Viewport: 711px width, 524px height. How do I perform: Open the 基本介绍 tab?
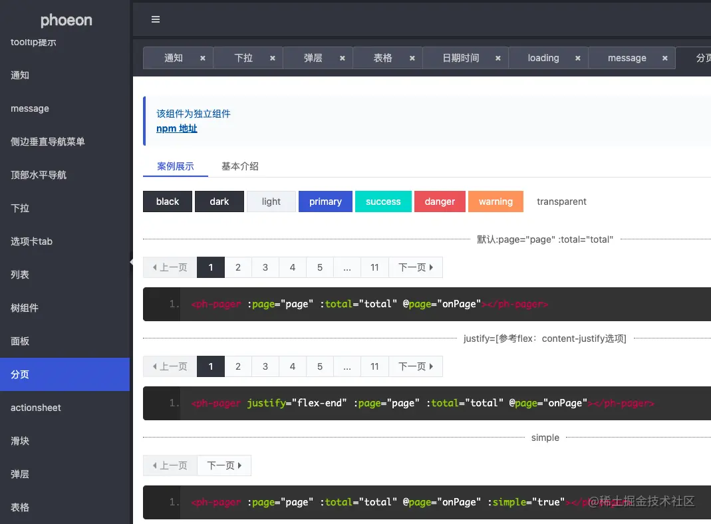coord(240,166)
